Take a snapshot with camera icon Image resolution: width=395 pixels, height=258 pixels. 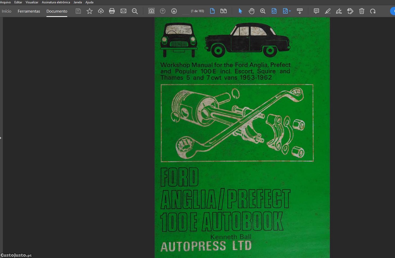point(151,11)
